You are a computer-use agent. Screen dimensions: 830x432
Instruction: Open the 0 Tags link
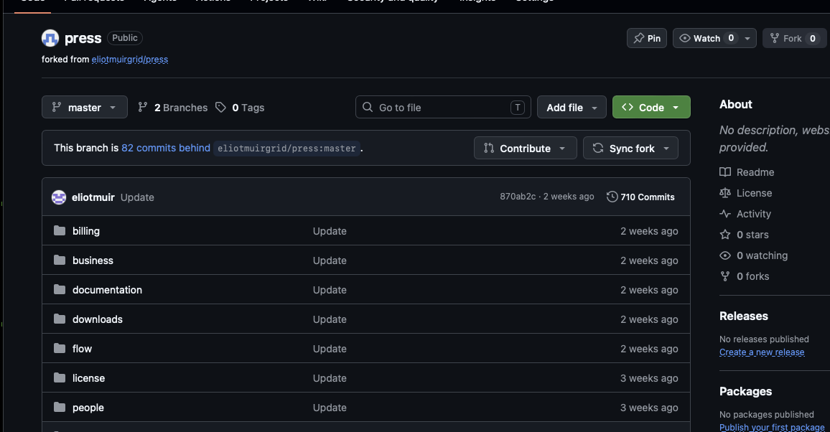[240, 108]
